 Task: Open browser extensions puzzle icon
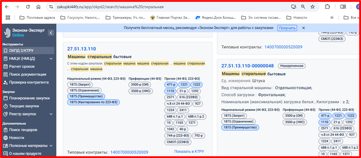coord(327,7)
